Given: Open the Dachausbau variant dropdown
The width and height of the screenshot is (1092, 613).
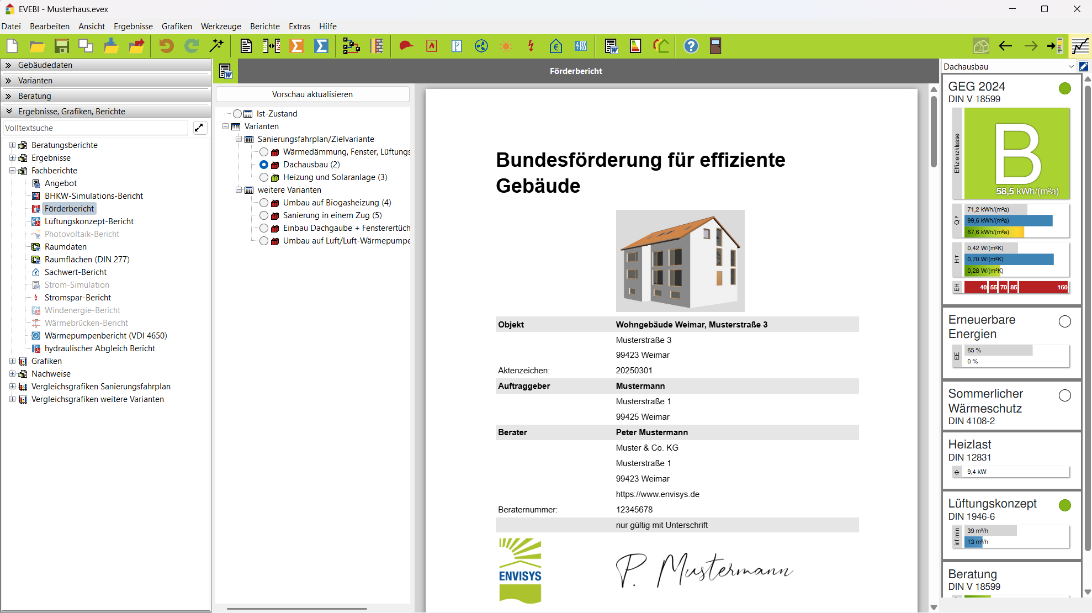Looking at the screenshot, I should [1070, 67].
